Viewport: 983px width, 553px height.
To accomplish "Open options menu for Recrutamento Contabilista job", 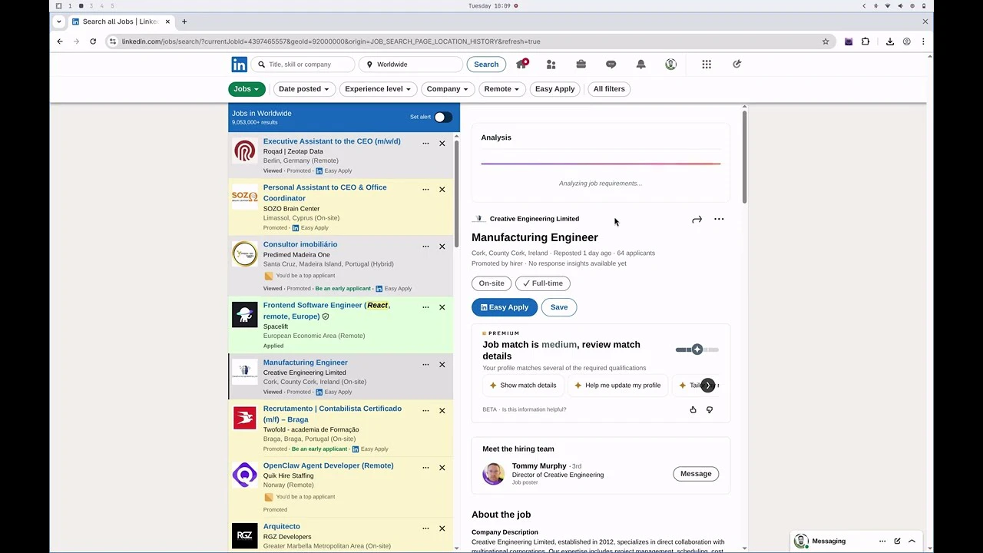I will [x=425, y=411].
